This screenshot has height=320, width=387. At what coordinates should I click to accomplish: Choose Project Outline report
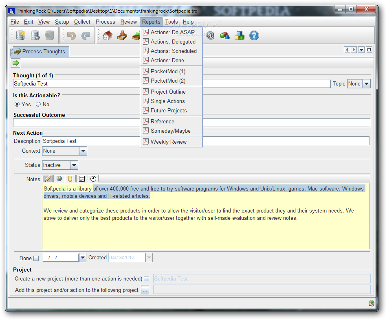click(171, 92)
